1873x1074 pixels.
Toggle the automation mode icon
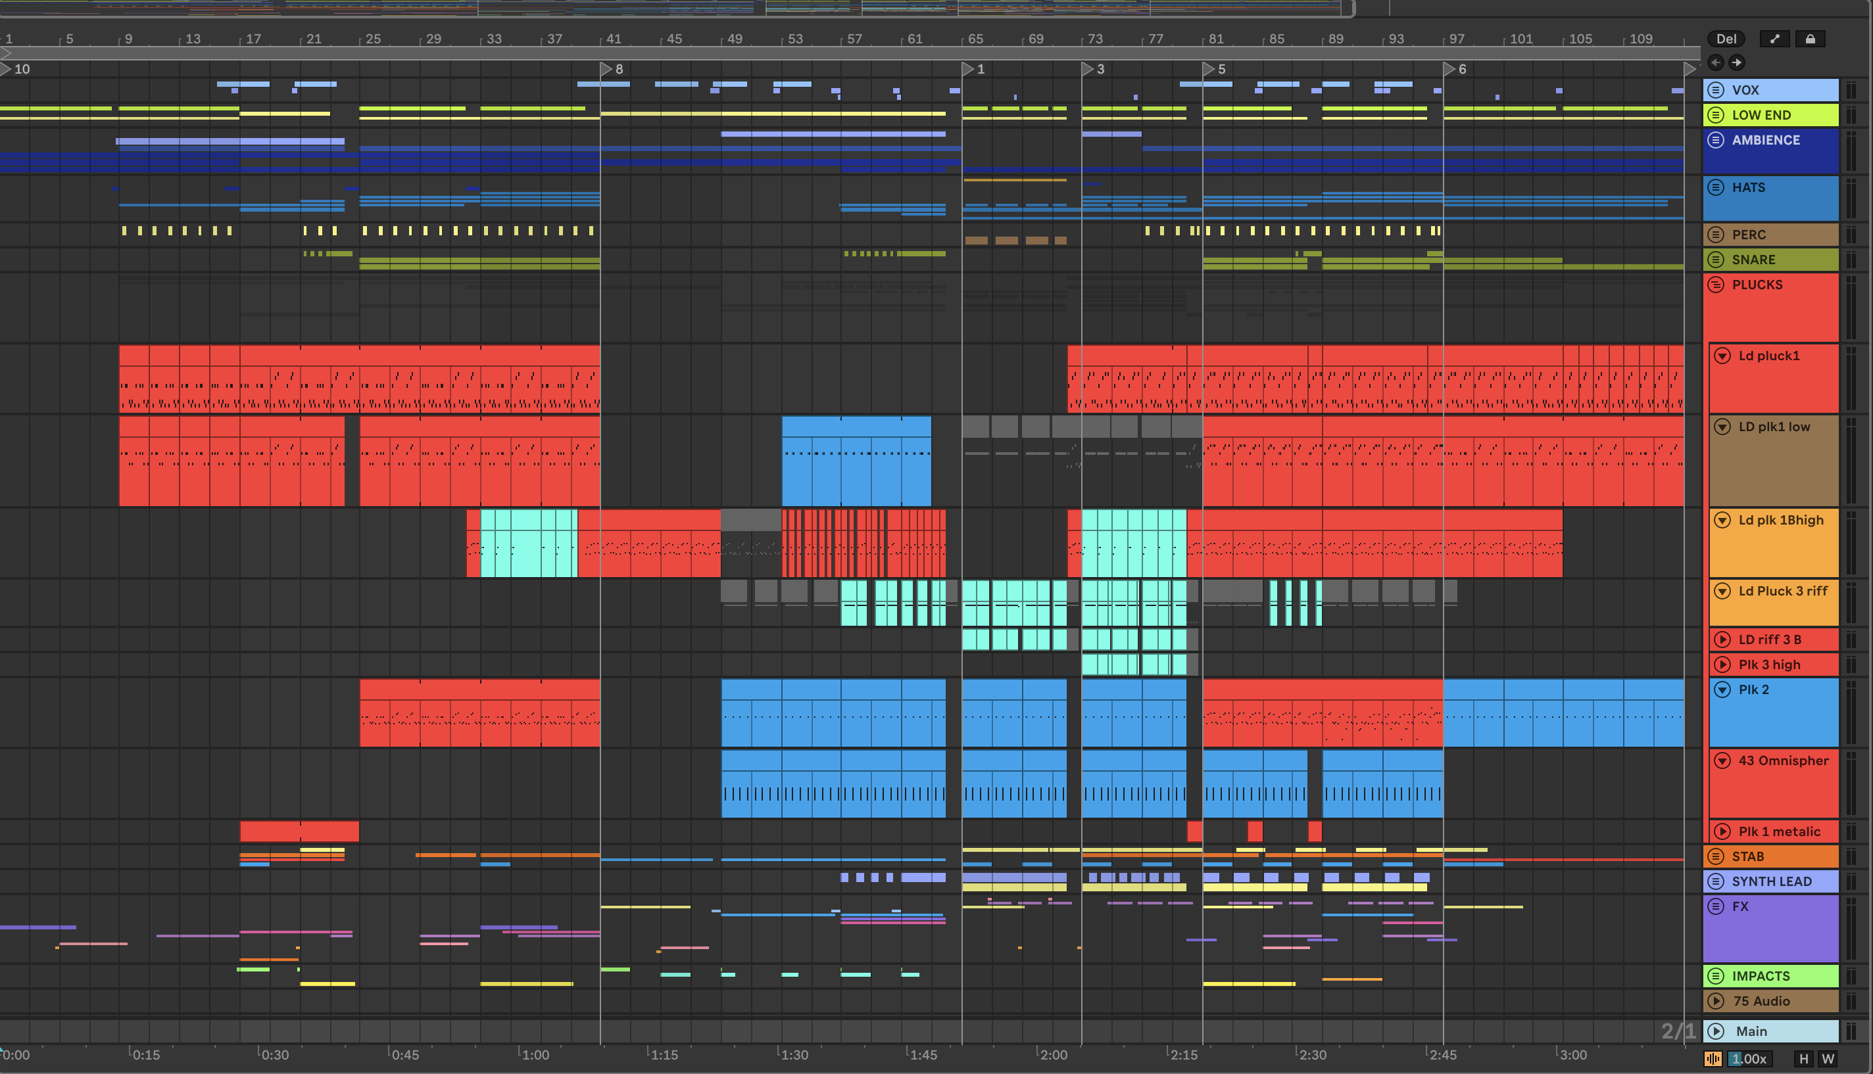pos(1774,39)
